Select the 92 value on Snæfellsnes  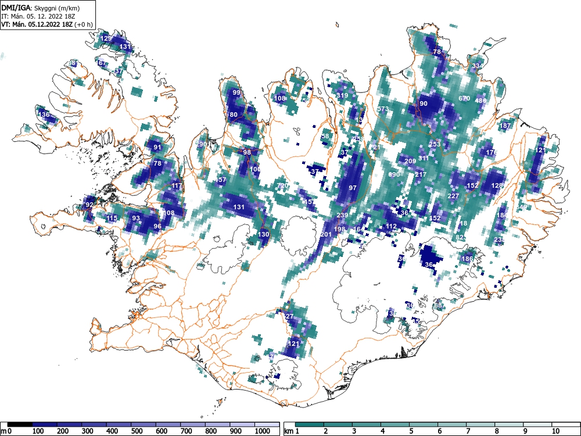(89, 205)
